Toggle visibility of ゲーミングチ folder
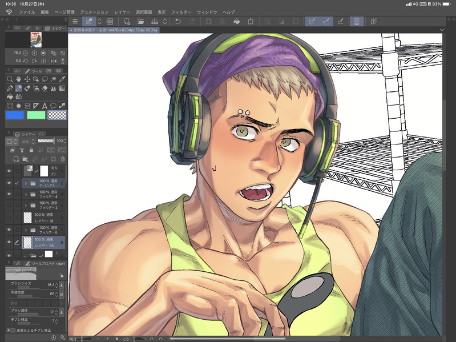This screenshot has width=456, height=342. coord(9,183)
